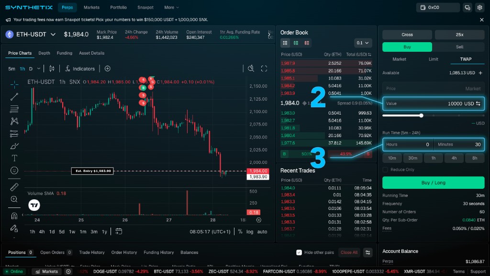Toggle log scale on chart
The height and width of the screenshot is (276, 490).
coord(250,231)
